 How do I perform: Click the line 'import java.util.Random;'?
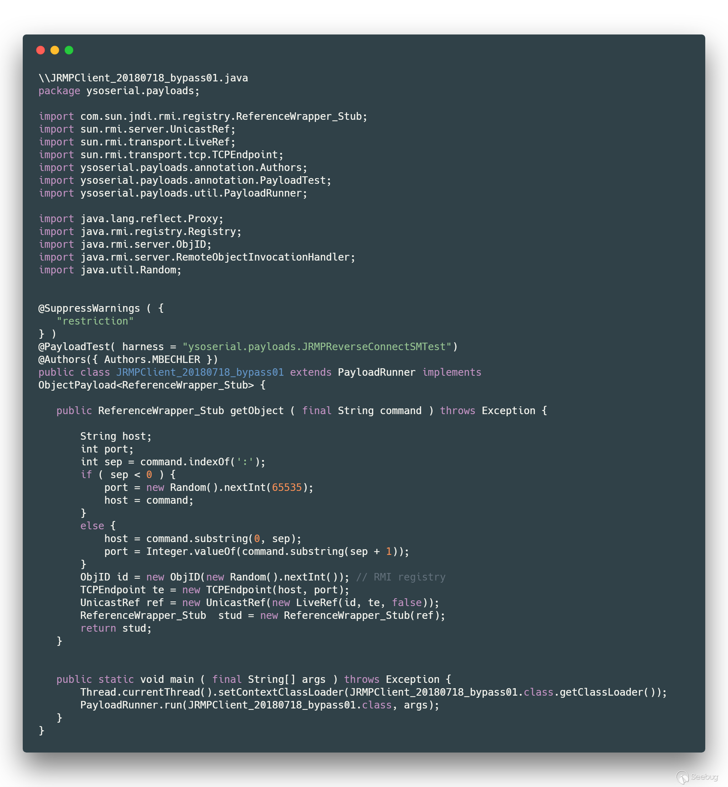click(110, 270)
